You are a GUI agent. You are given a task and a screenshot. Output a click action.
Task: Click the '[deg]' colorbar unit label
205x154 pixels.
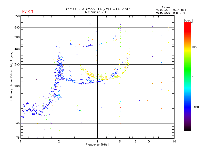click(x=188, y=21)
